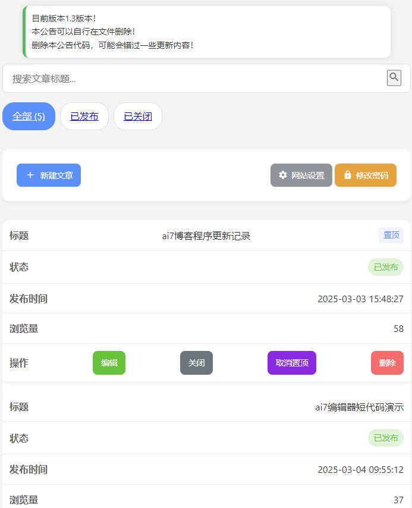
Task: Click the publish time 2025-03-03 15:48:27
Action: (360, 299)
